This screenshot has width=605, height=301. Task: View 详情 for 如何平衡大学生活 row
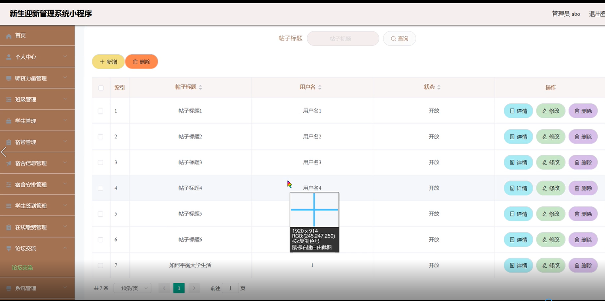coord(518,266)
